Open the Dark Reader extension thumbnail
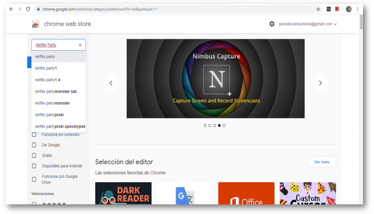 pyautogui.click(x=123, y=193)
